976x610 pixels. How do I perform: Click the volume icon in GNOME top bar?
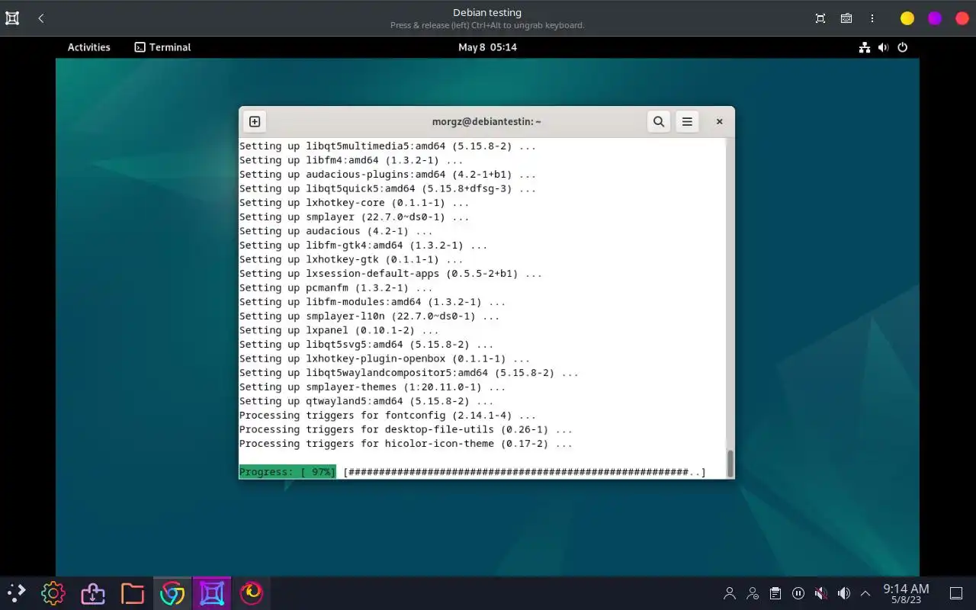883,47
